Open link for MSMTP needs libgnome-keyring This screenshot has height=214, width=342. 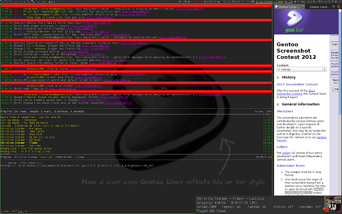click(x=117, y=34)
